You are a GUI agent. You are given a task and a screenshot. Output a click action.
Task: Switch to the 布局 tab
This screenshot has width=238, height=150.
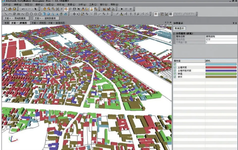(7, 23)
